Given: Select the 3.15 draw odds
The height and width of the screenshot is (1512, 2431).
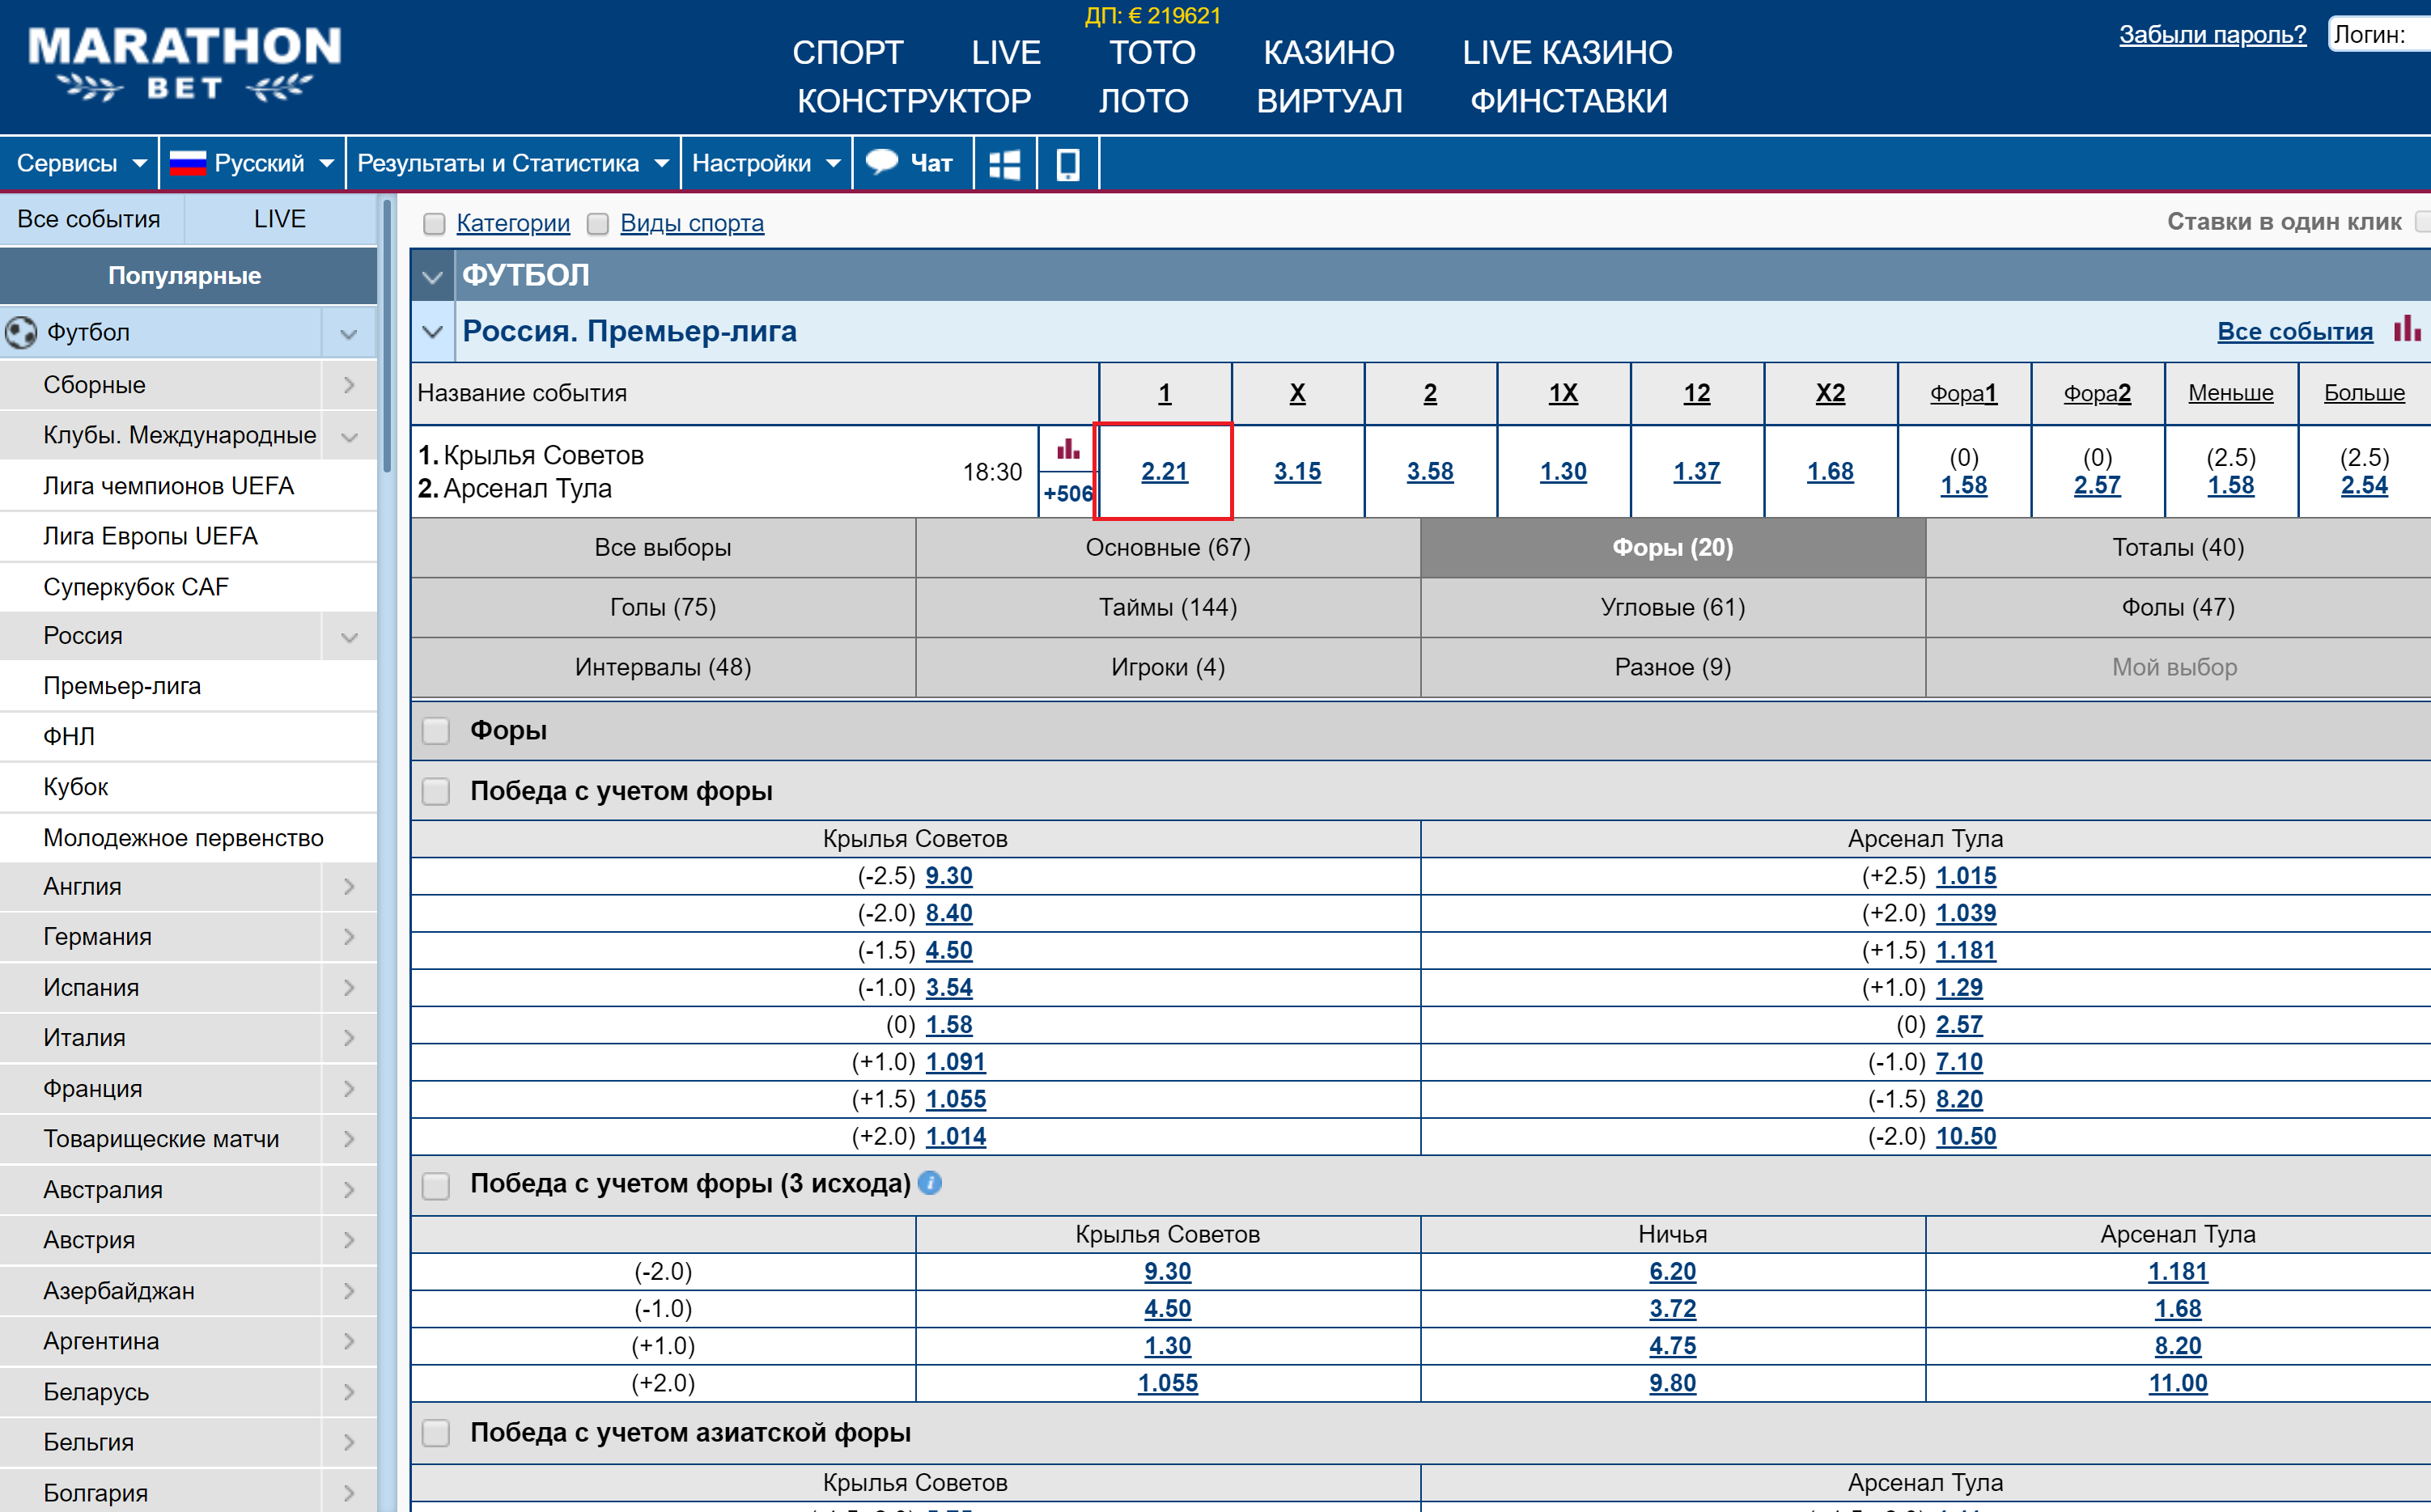Looking at the screenshot, I should 1297,471.
